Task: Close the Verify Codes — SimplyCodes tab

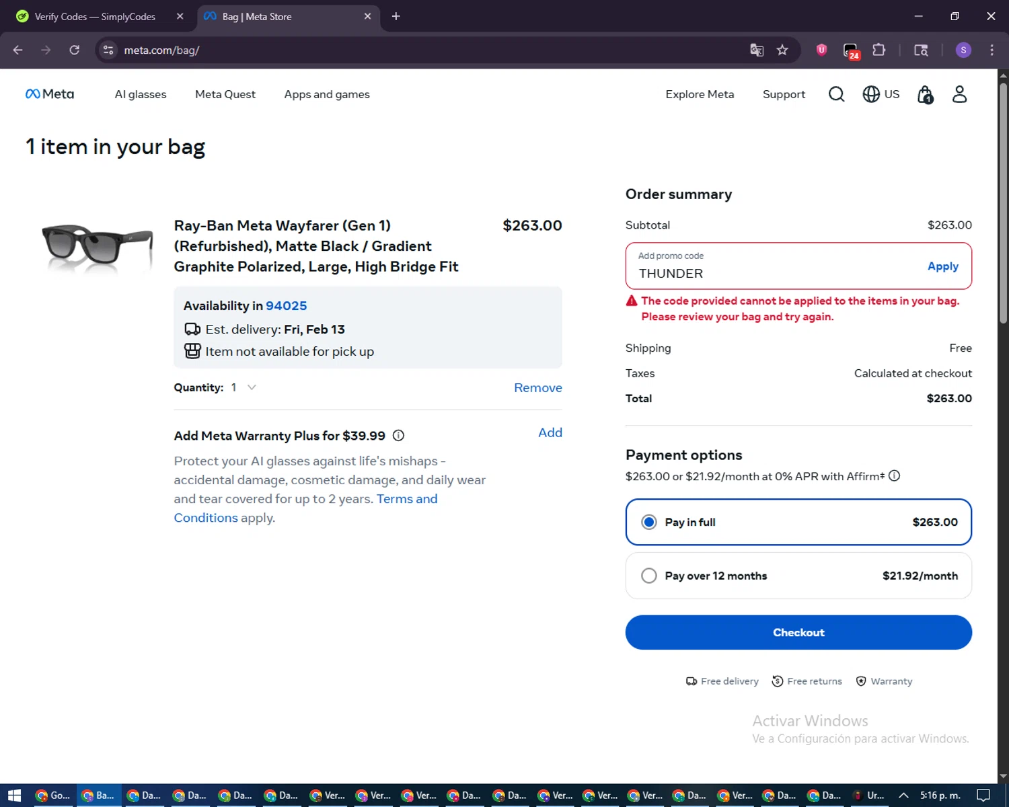Action: (180, 16)
